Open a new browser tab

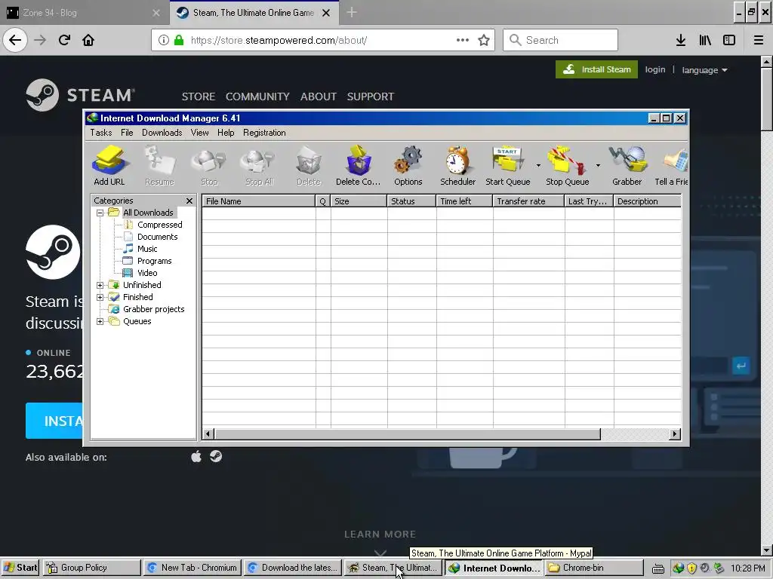click(x=352, y=12)
